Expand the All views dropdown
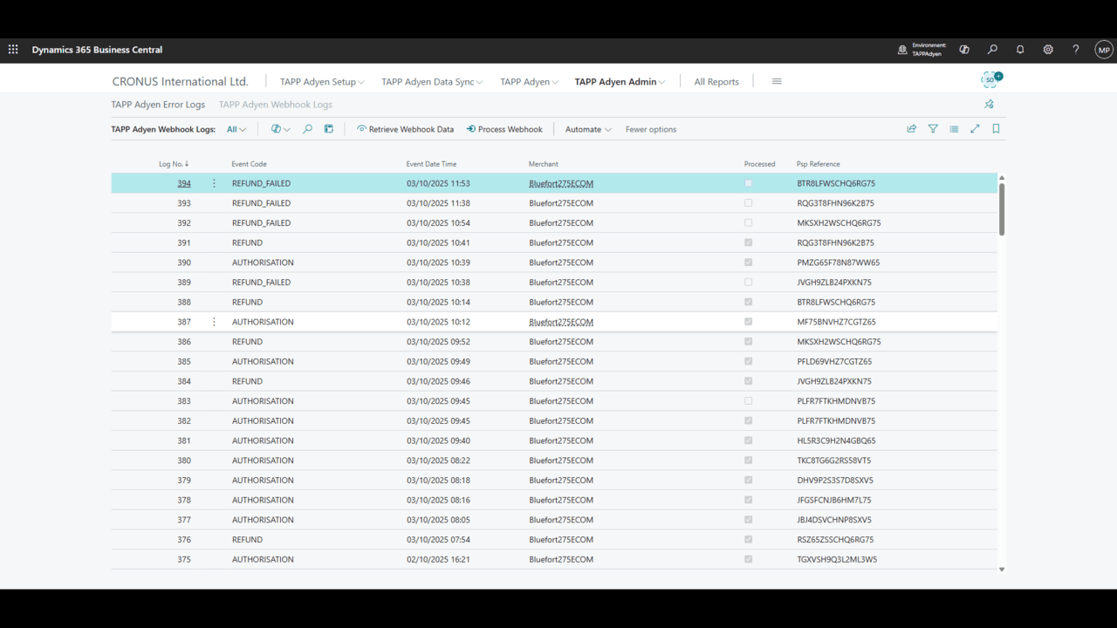1117x628 pixels. 236,129
